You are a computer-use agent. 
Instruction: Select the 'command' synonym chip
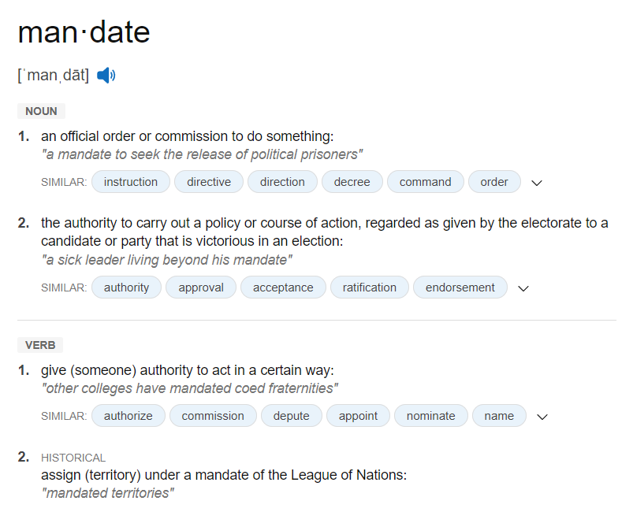pyautogui.click(x=426, y=182)
